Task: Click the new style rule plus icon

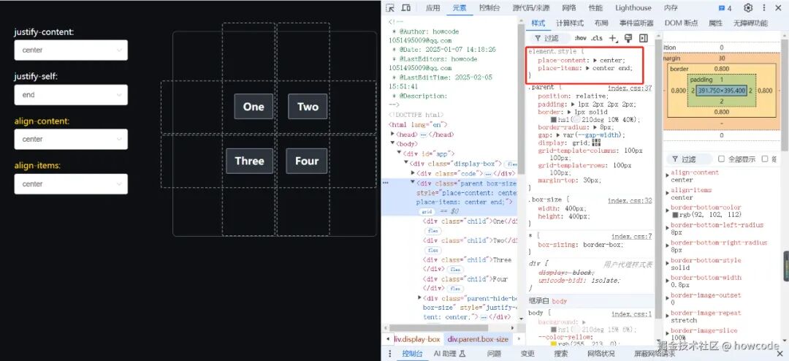Action: [613, 38]
